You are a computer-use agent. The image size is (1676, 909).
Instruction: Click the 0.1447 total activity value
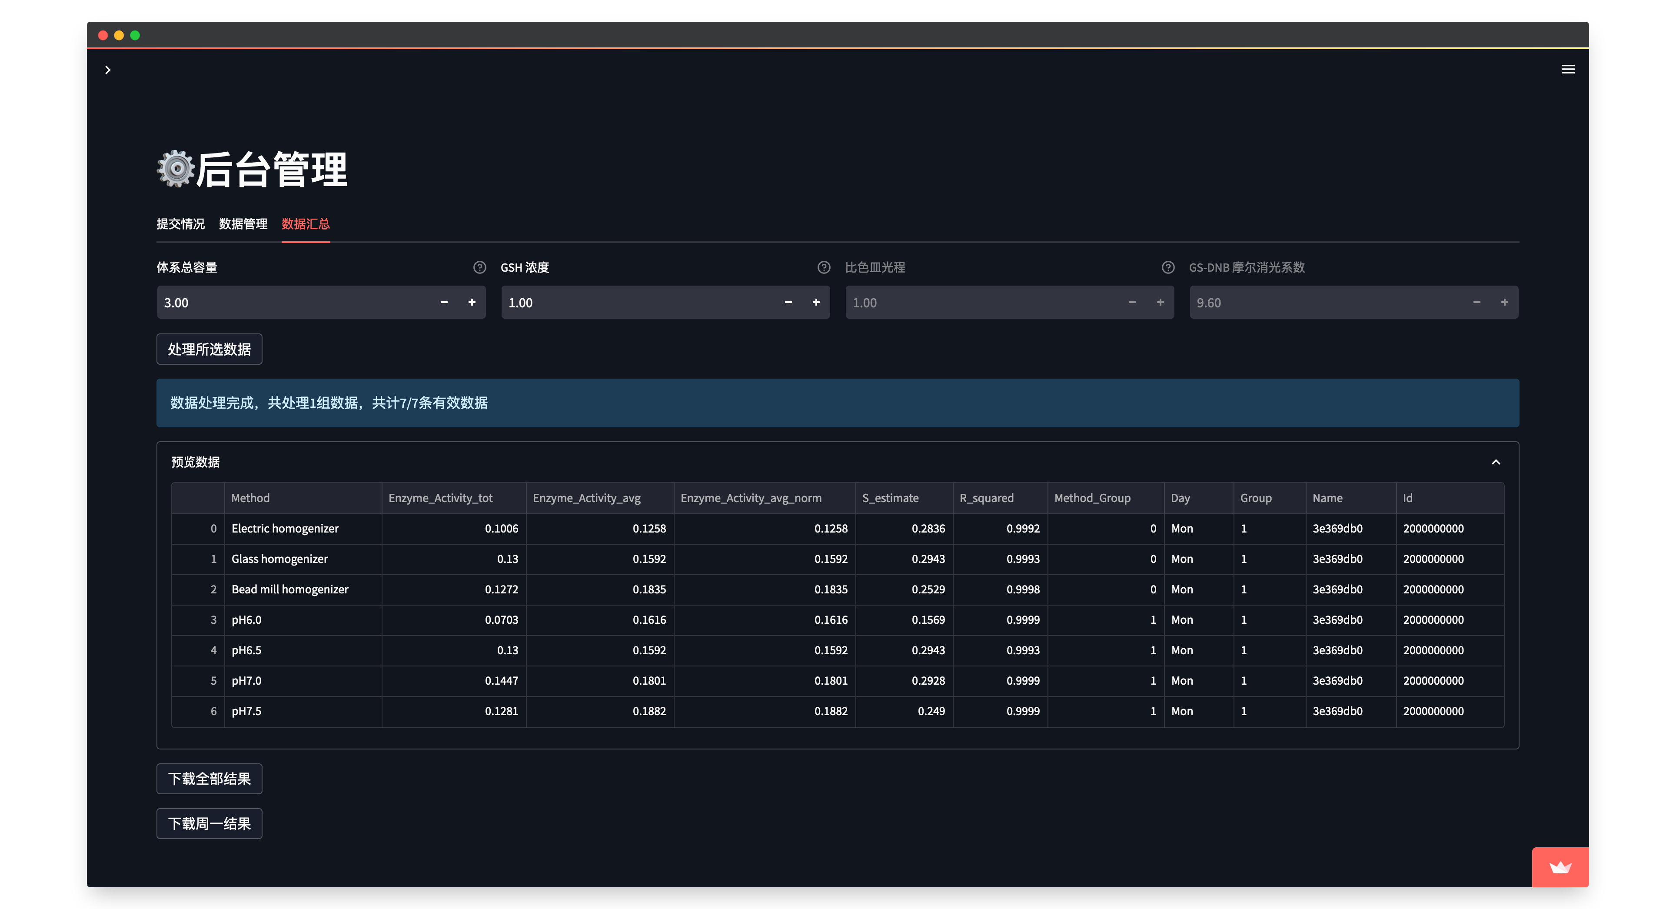click(x=453, y=681)
